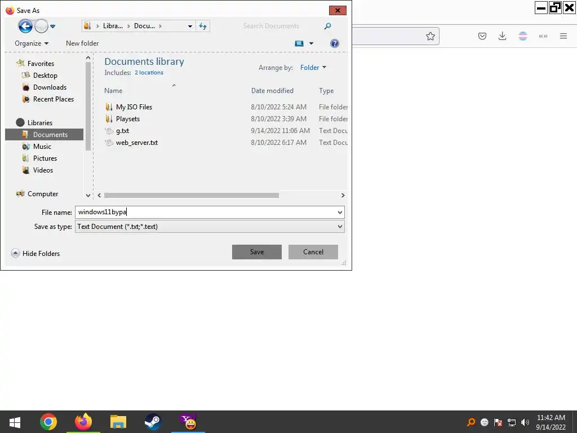Click the orange magnifier tray icon
This screenshot has height=433, width=577.
(471, 422)
